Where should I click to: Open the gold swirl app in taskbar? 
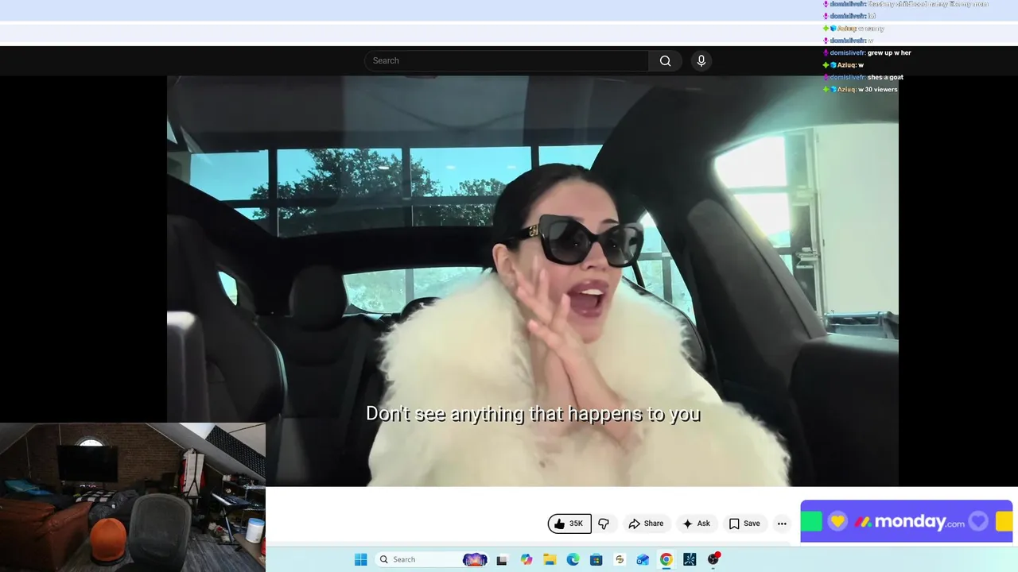coord(620,559)
